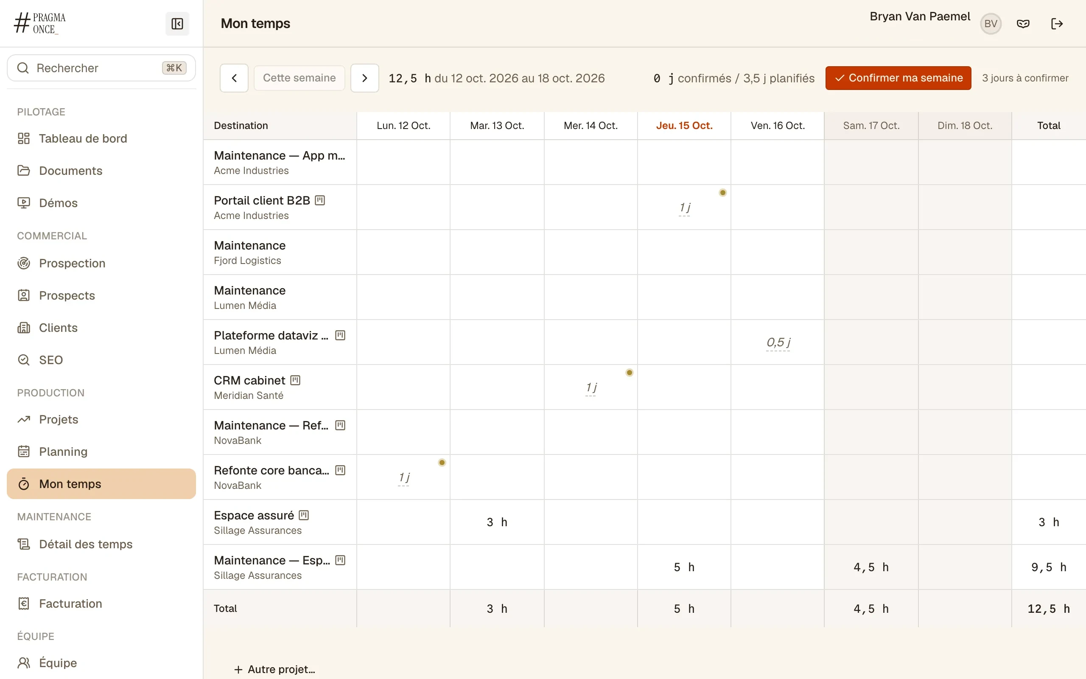Click Confirmer ma semaine button
Image resolution: width=1086 pixels, height=679 pixels.
pos(898,78)
